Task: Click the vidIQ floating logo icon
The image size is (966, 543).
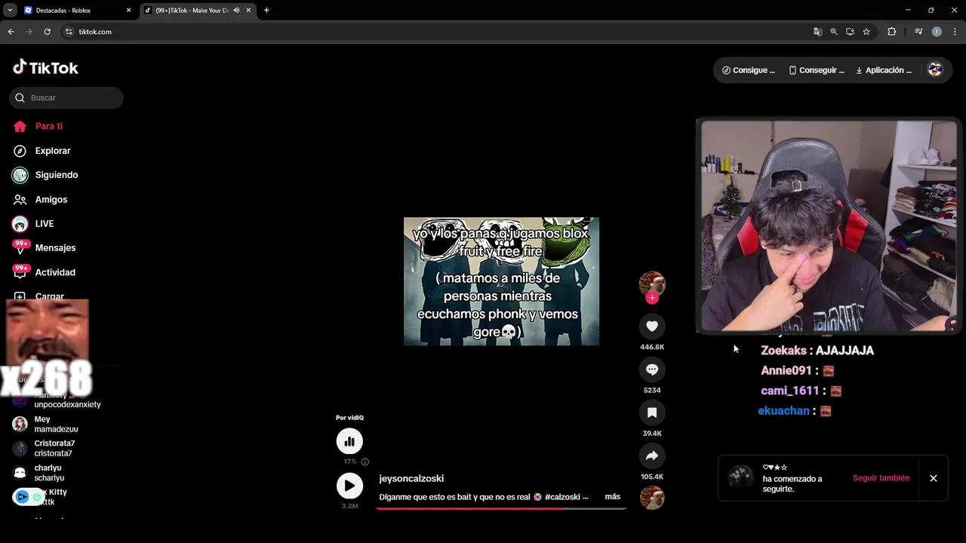Action: coord(22,496)
